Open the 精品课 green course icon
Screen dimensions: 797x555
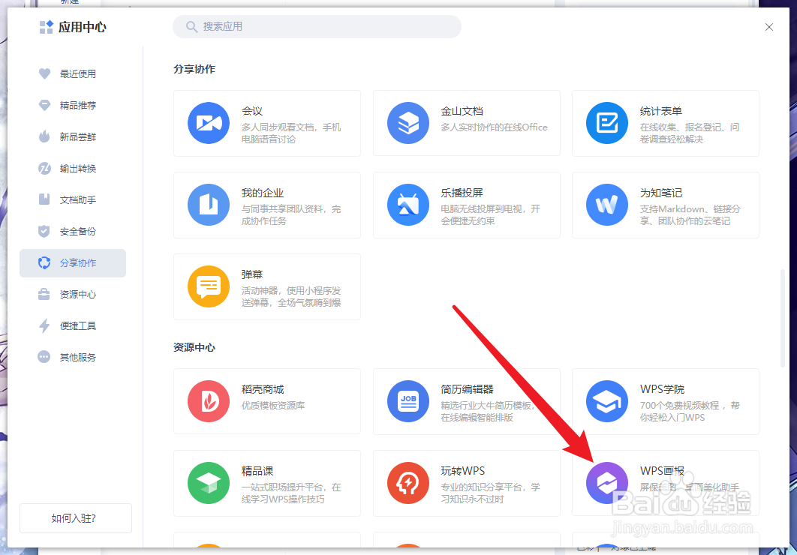click(209, 483)
